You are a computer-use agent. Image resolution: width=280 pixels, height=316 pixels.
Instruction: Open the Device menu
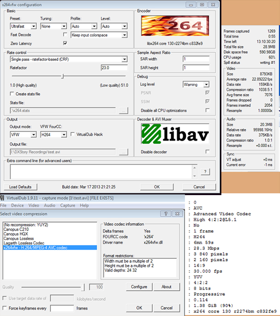[18, 205]
